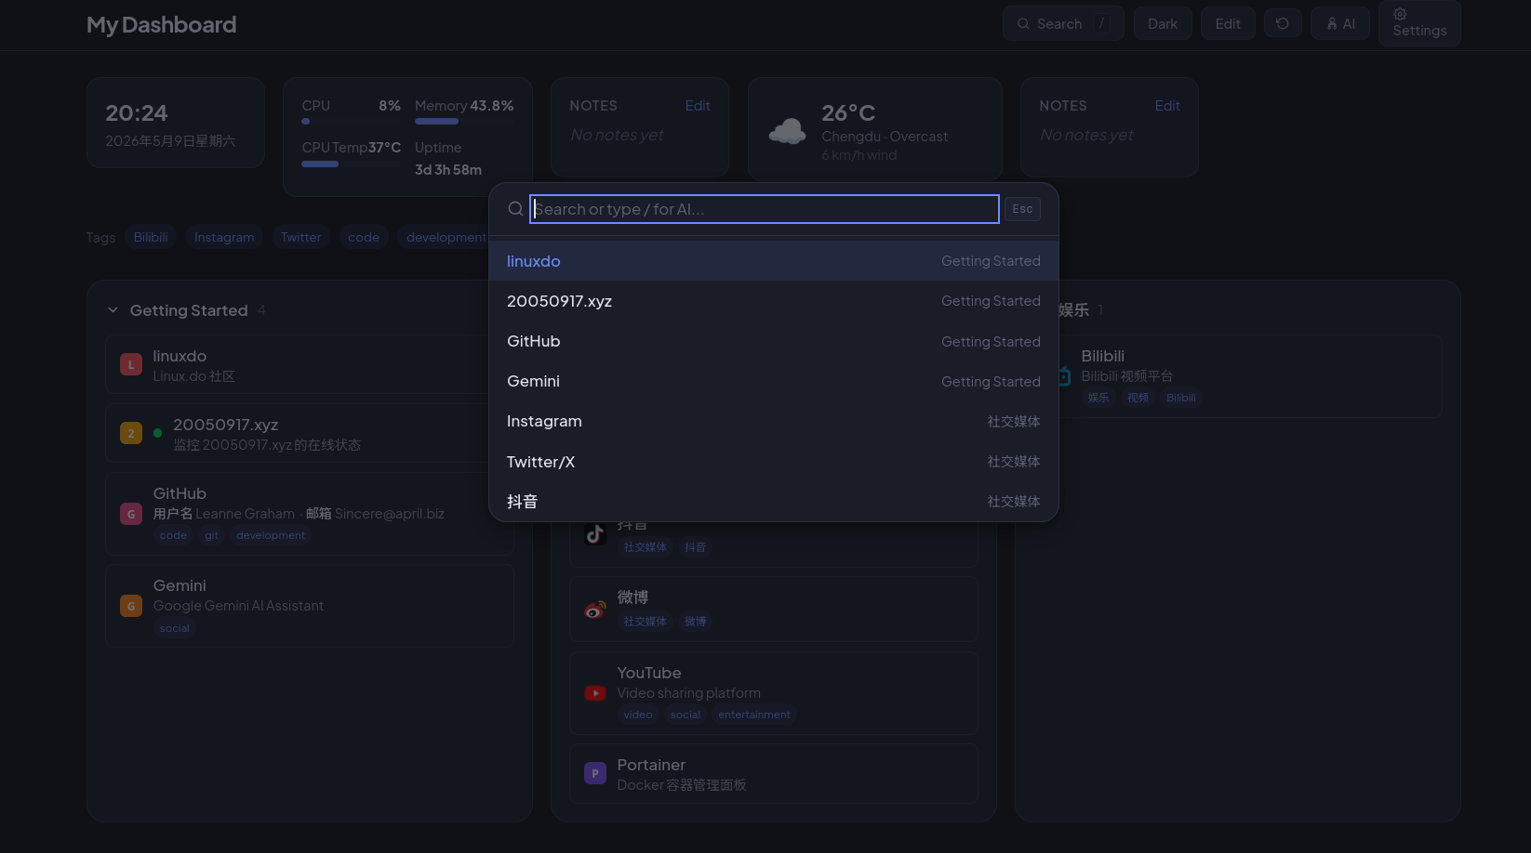Open the Bilibili card title

pyautogui.click(x=1103, y=356)
